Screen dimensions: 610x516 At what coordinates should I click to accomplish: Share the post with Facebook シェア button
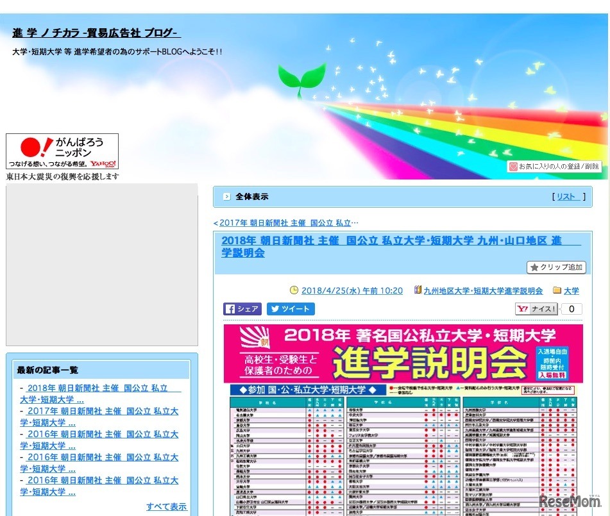coord(242,309)
